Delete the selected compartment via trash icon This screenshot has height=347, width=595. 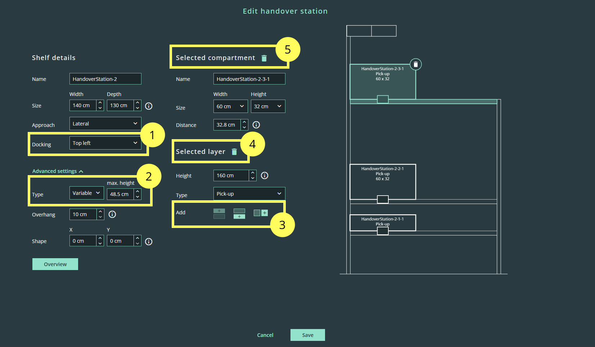tap(264, 58)
